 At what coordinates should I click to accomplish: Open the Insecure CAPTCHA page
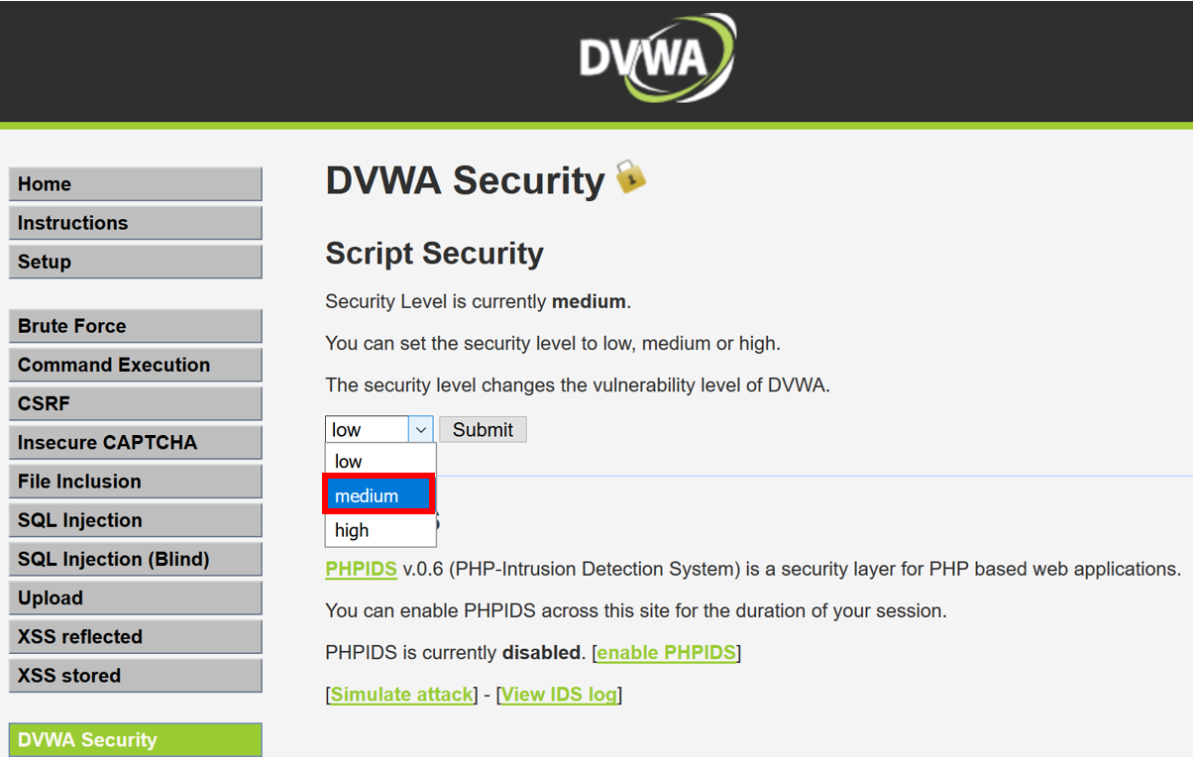tap(135, 442)
